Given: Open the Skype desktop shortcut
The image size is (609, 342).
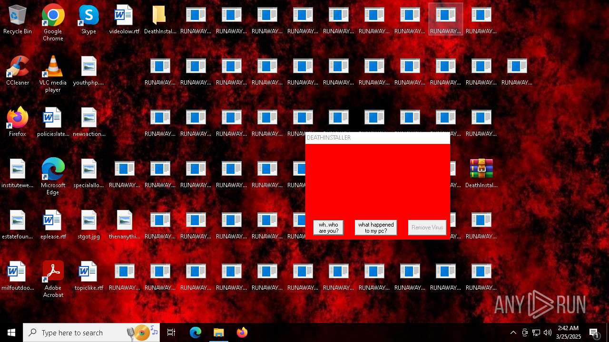Looking at the screenshot, I should pyautogui.click(x=88, y=20).
